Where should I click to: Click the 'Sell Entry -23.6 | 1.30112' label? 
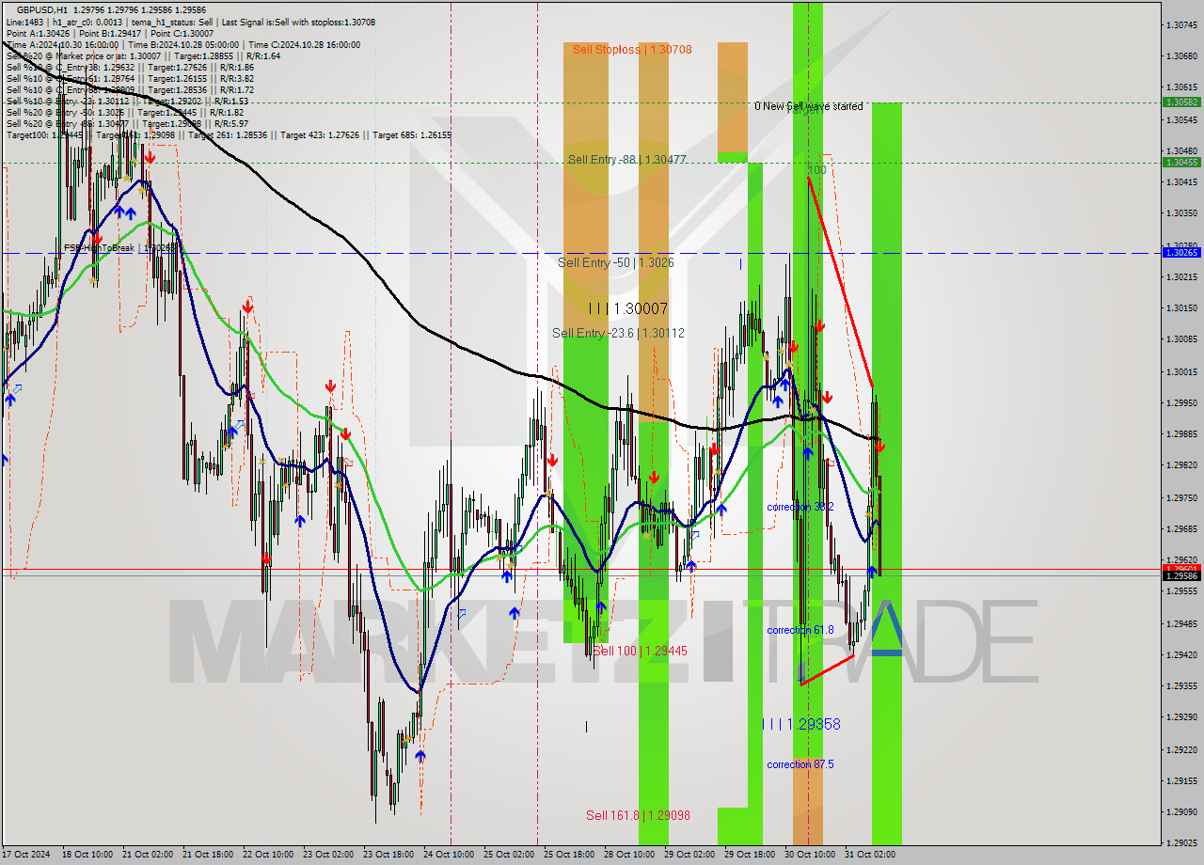tap(618, 333)
